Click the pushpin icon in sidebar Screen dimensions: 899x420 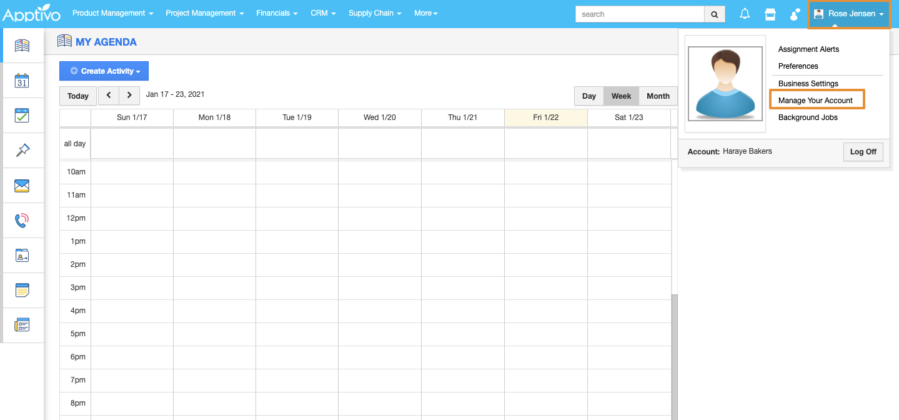22,151
